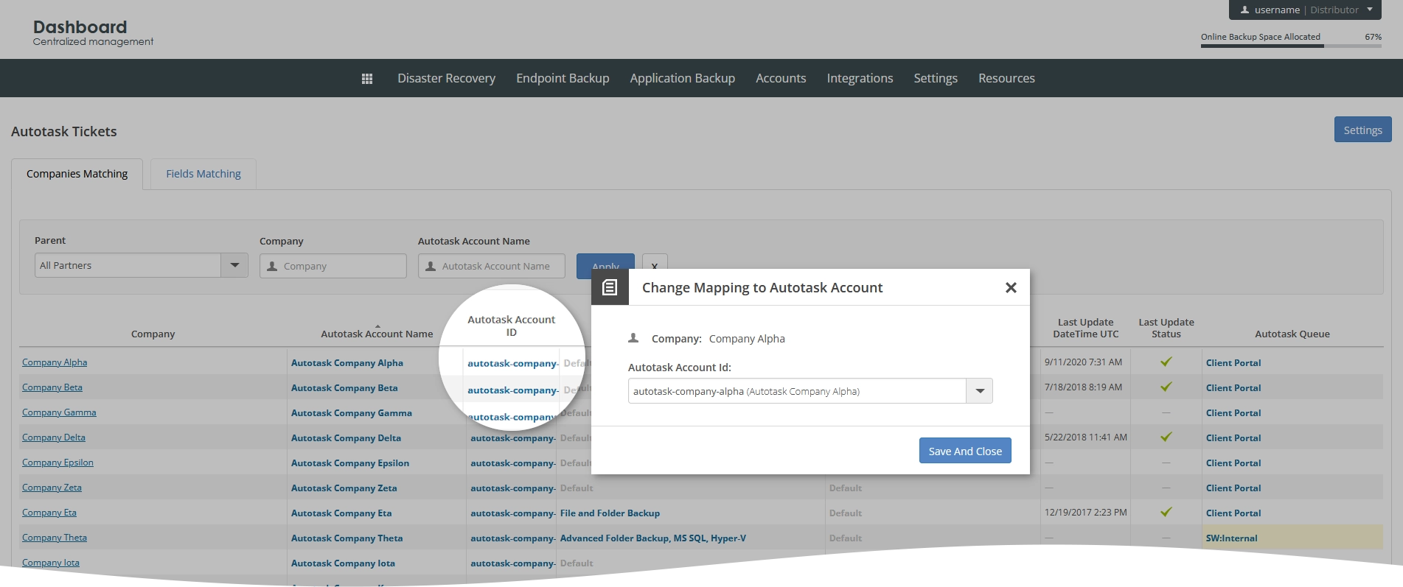Image resolution: width=1403 pixels, height=587 pixels.
Task: Click the Company column header
Action: pos(153,334)
